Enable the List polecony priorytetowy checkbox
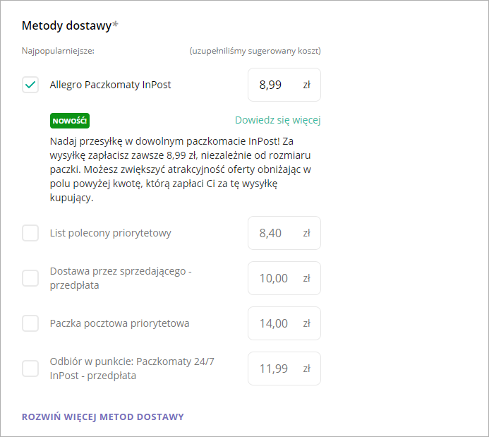Screen dimensions: 489x437 pos(30,233)
